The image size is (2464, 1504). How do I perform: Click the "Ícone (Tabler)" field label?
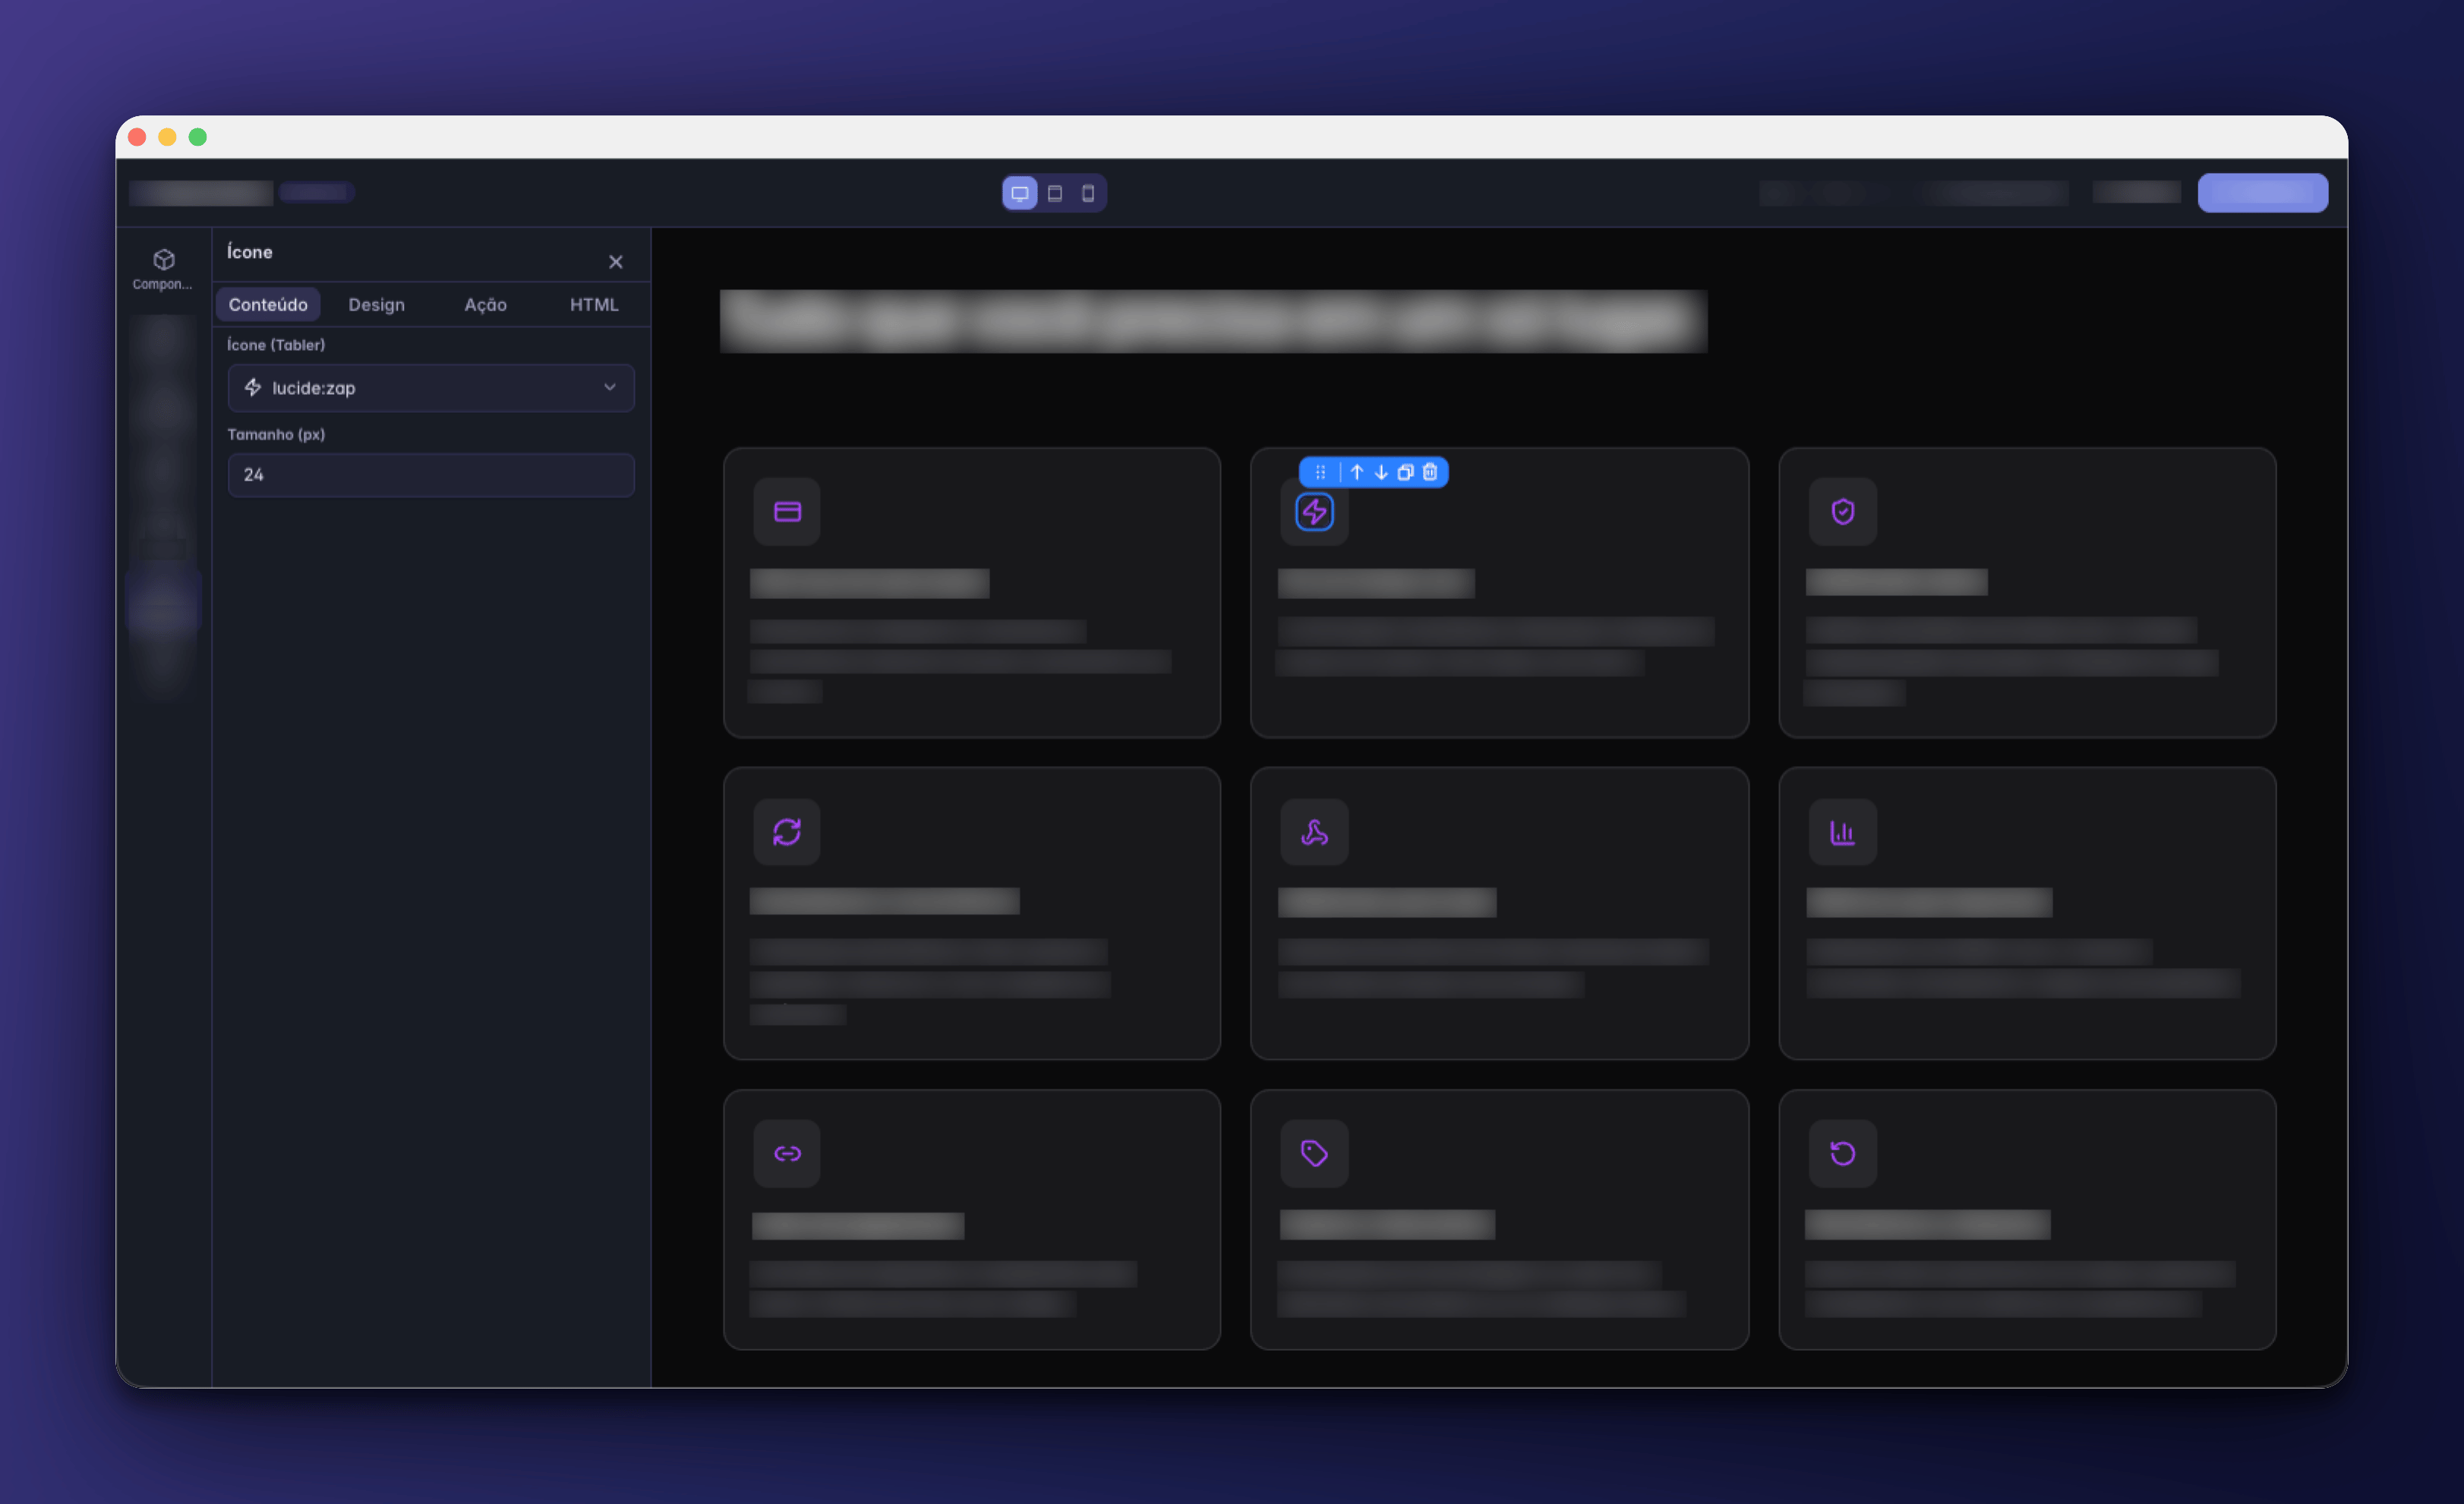[x=276, y=345]
